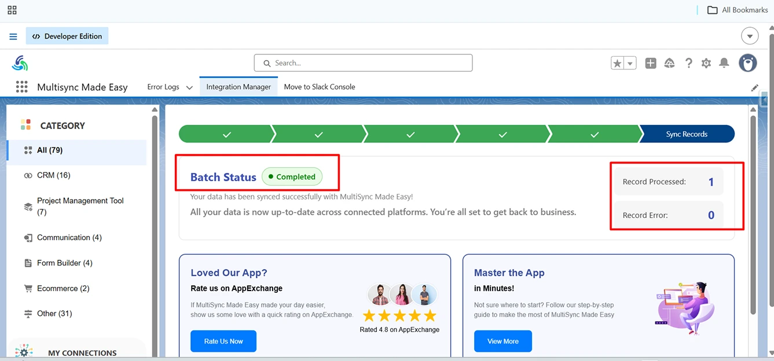Click the Other category icon
The width and height of the screenshot is (774, 361).
(x=28, y=314)
